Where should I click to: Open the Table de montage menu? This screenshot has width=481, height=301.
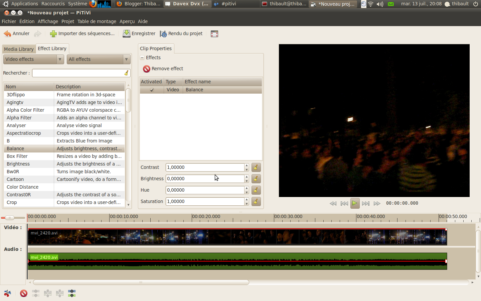[x=97, y=21]
